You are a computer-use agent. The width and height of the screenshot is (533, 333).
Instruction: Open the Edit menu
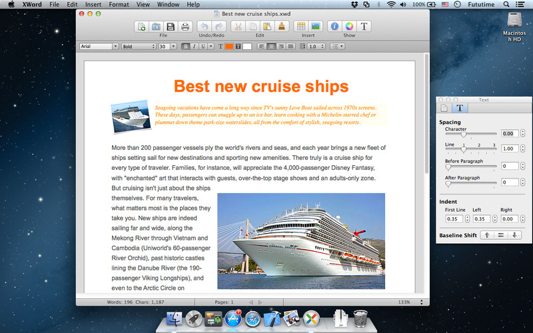coord(72,5)
